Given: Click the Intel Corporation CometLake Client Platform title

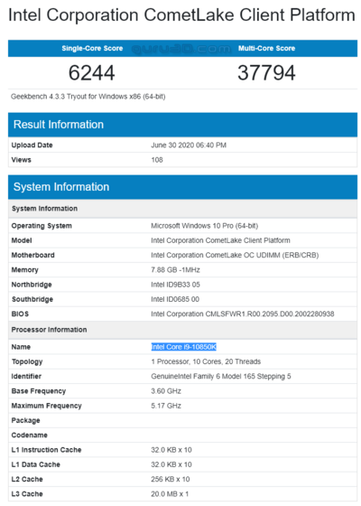Looking at the screenshot, I should pos(181,14).
